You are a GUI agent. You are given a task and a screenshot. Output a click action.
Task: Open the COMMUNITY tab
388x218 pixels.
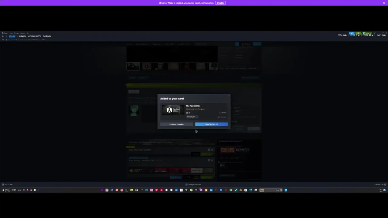click(x=35, y=36)
